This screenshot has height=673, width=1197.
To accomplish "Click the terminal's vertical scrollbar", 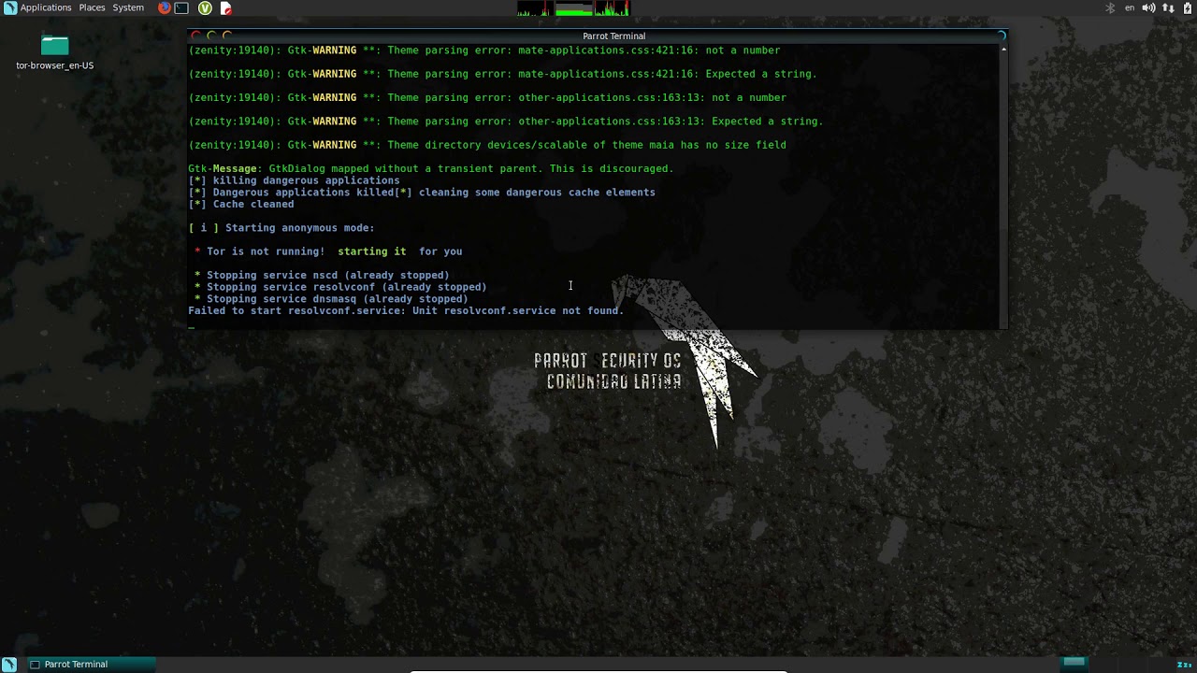I will [1003, 185].
